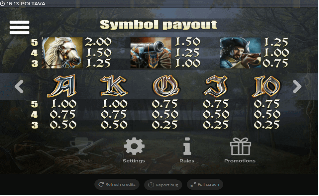Image resolution: width=319 pixels, height=196 pixels.
Task: Open the Rules info icon
Action: pyautogui.click(x=187, y=146)
